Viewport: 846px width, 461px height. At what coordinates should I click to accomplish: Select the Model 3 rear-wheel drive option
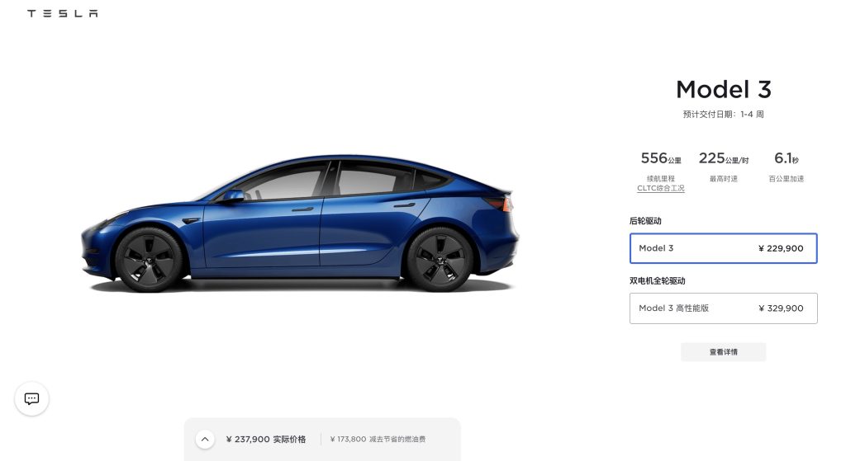723,248
